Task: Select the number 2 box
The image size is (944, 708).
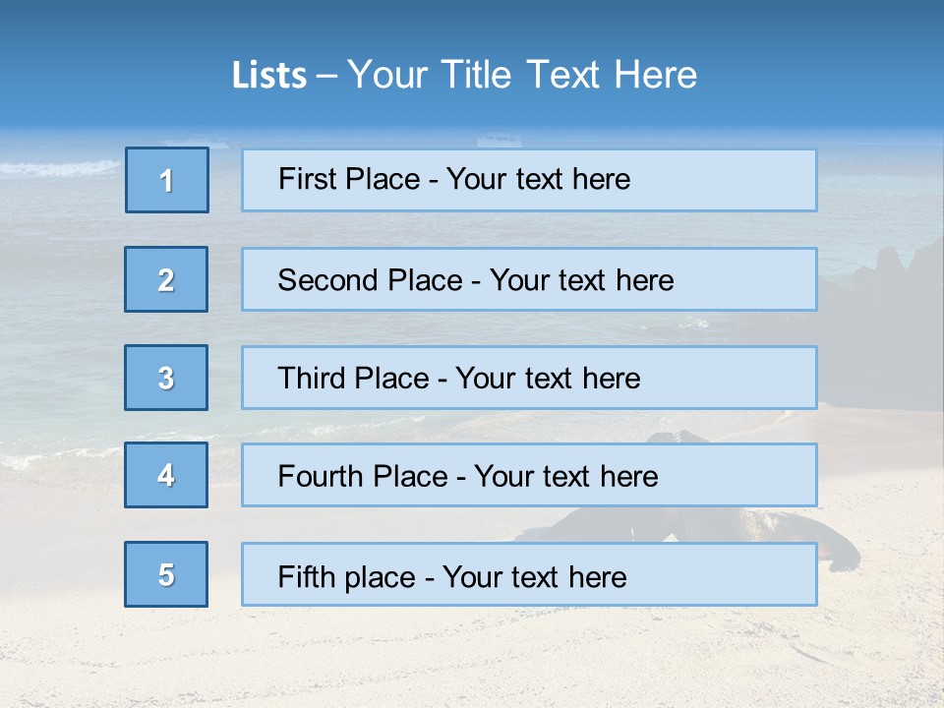Action: coord(166,279)
